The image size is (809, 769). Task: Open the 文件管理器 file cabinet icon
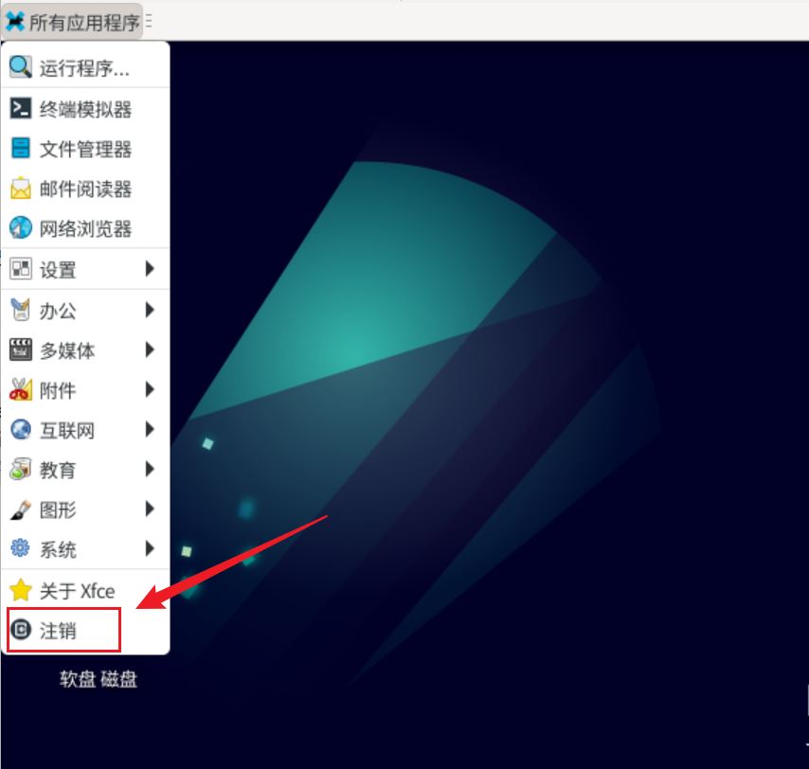pyautogui.click(x=21, y=148)
